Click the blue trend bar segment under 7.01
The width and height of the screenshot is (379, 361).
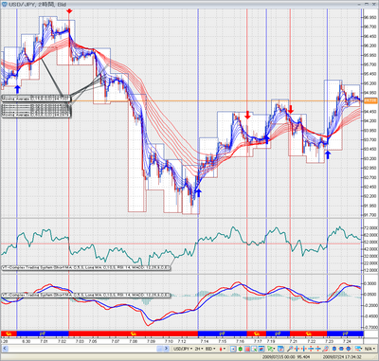click(x=43, y=334)
